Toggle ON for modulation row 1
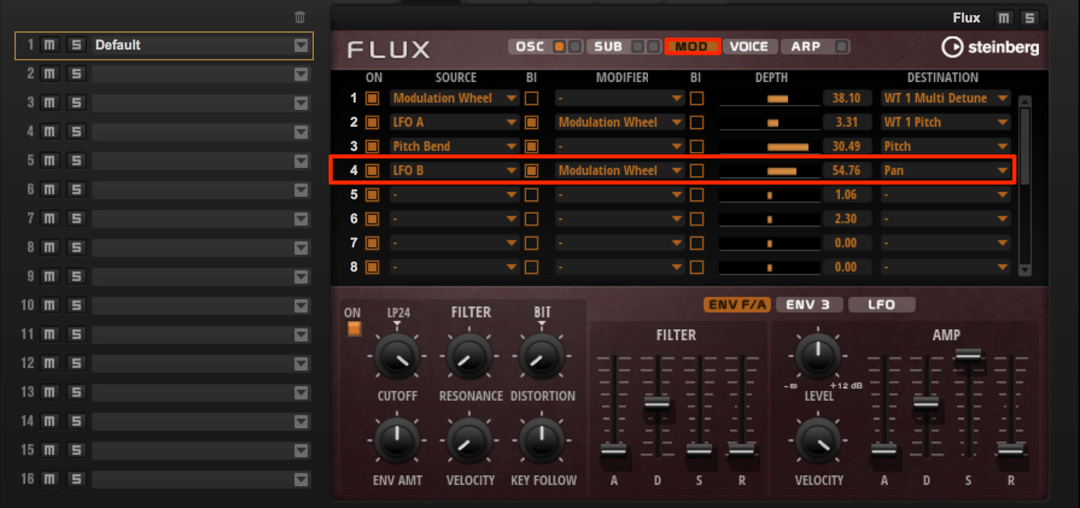This screenshot has width=1080, height=508. (x=373, y=98)
